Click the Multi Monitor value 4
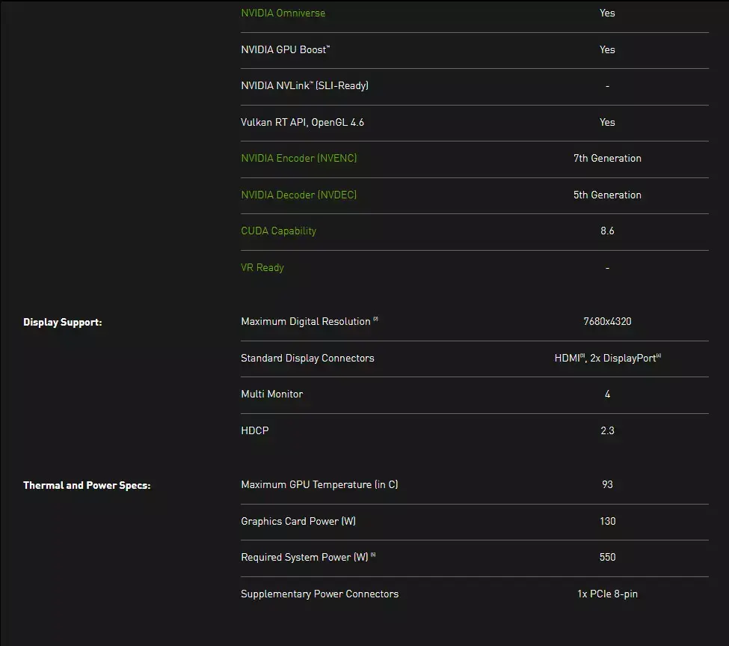The width and height of the screenshot is (729, 646). coord(607,394)
